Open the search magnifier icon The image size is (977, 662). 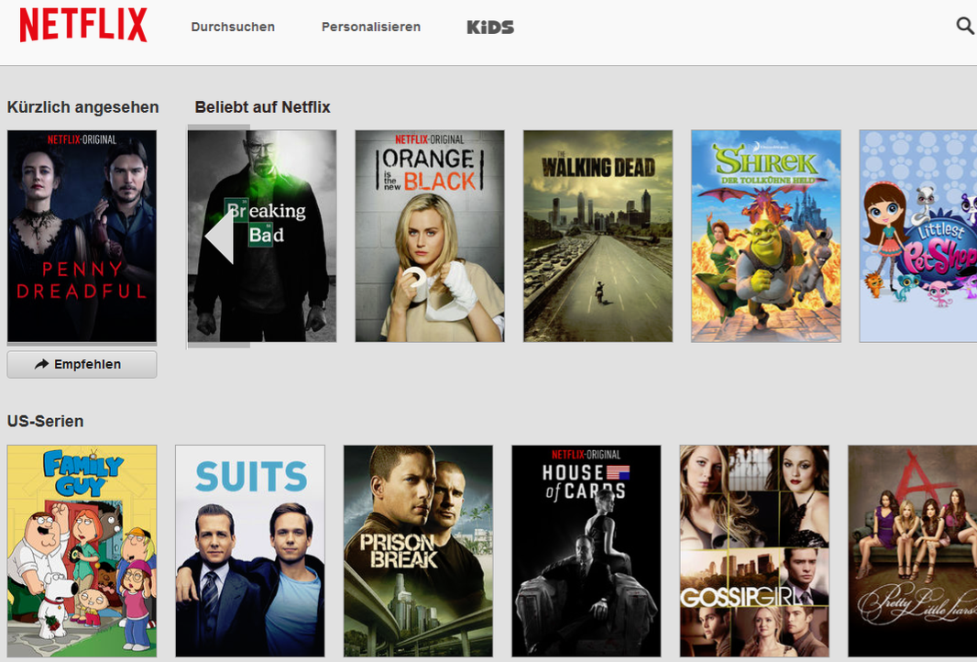[965, 26]
